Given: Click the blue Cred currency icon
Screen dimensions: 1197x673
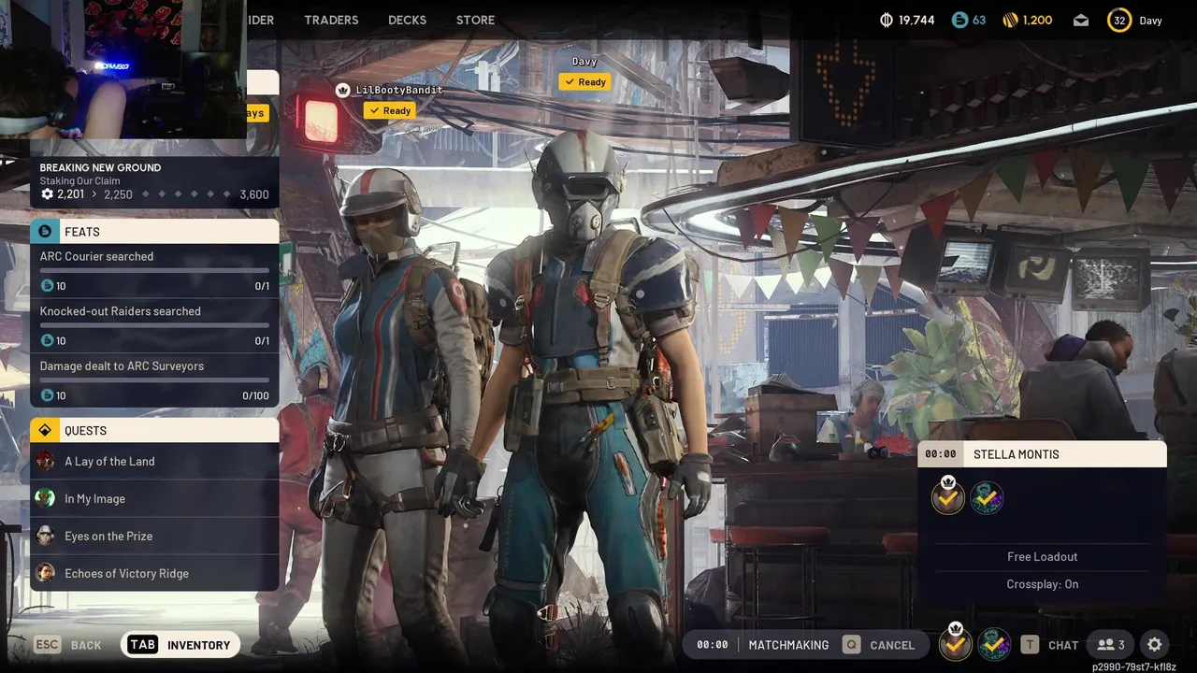Looking at the screenshot, I should [959, 20].
